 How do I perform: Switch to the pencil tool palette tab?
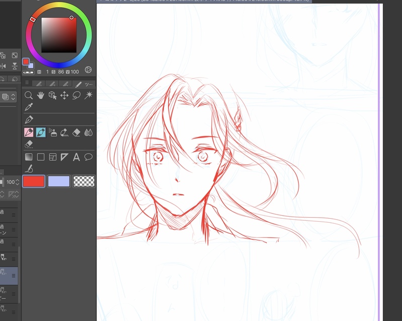(x=84, y=84)
